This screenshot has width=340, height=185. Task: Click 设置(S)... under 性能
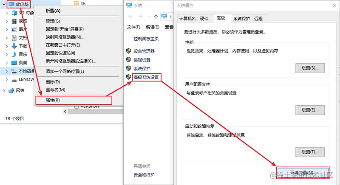point(310,68)
